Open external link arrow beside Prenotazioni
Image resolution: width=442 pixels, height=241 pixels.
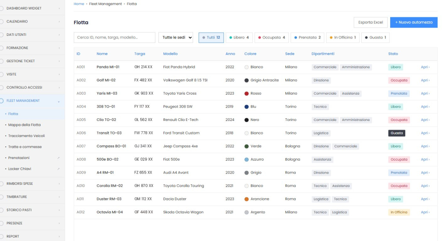click(x=58, y=158)
